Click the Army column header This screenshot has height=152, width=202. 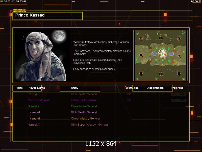coord(74,88)
